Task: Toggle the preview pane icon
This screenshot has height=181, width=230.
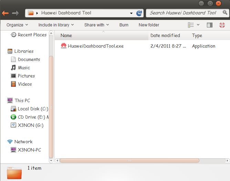Action: (x=210, y=25)
